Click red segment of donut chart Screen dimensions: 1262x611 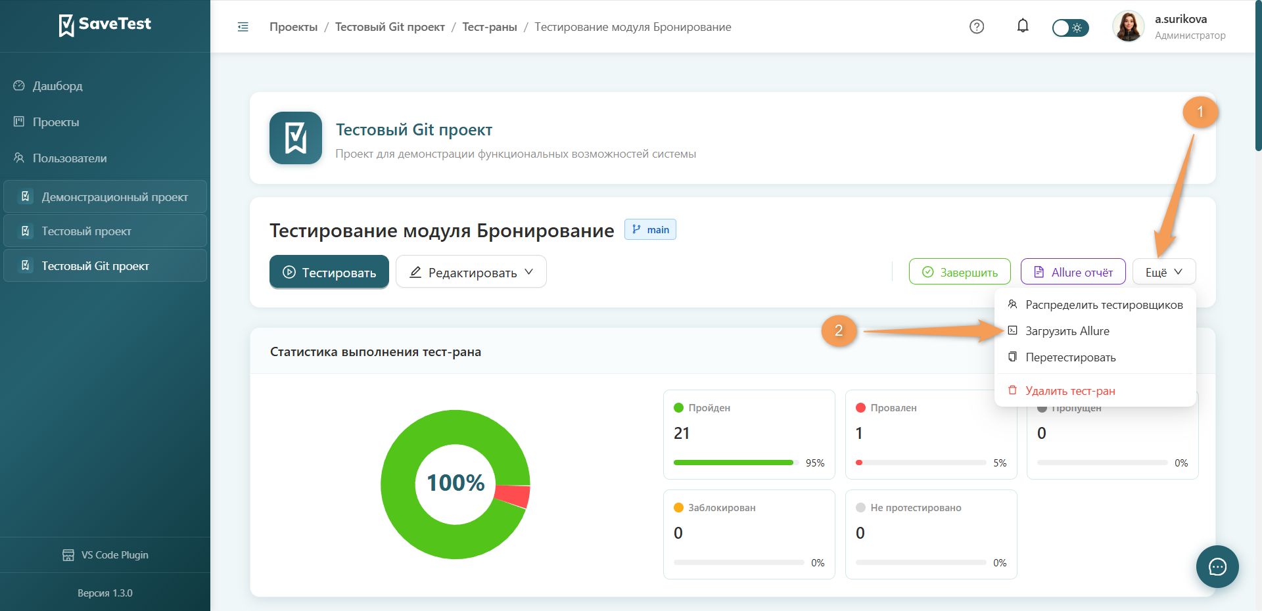pyautogui.click(x=514, y=496)
